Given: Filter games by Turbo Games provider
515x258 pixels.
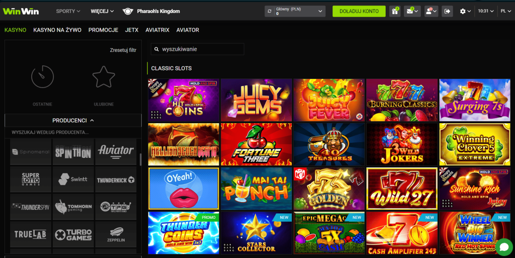Looking at the screenshot, I should tap(73, 234).
